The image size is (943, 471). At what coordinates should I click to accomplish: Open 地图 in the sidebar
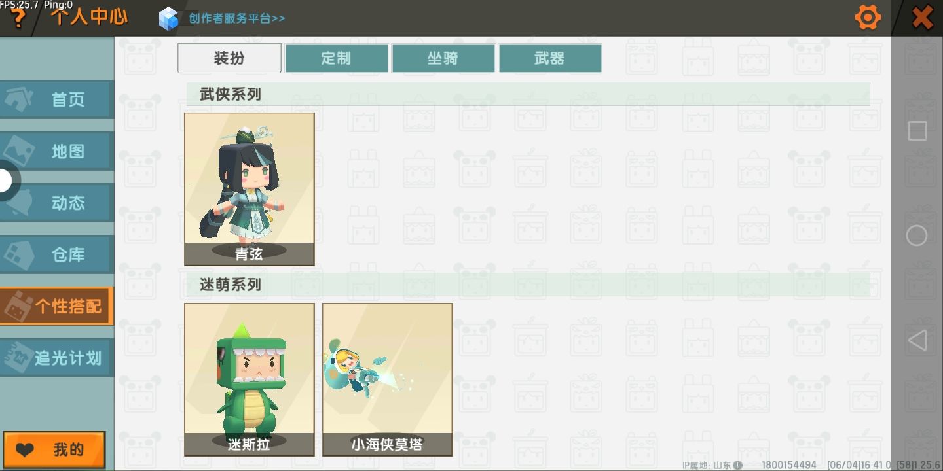56,151
